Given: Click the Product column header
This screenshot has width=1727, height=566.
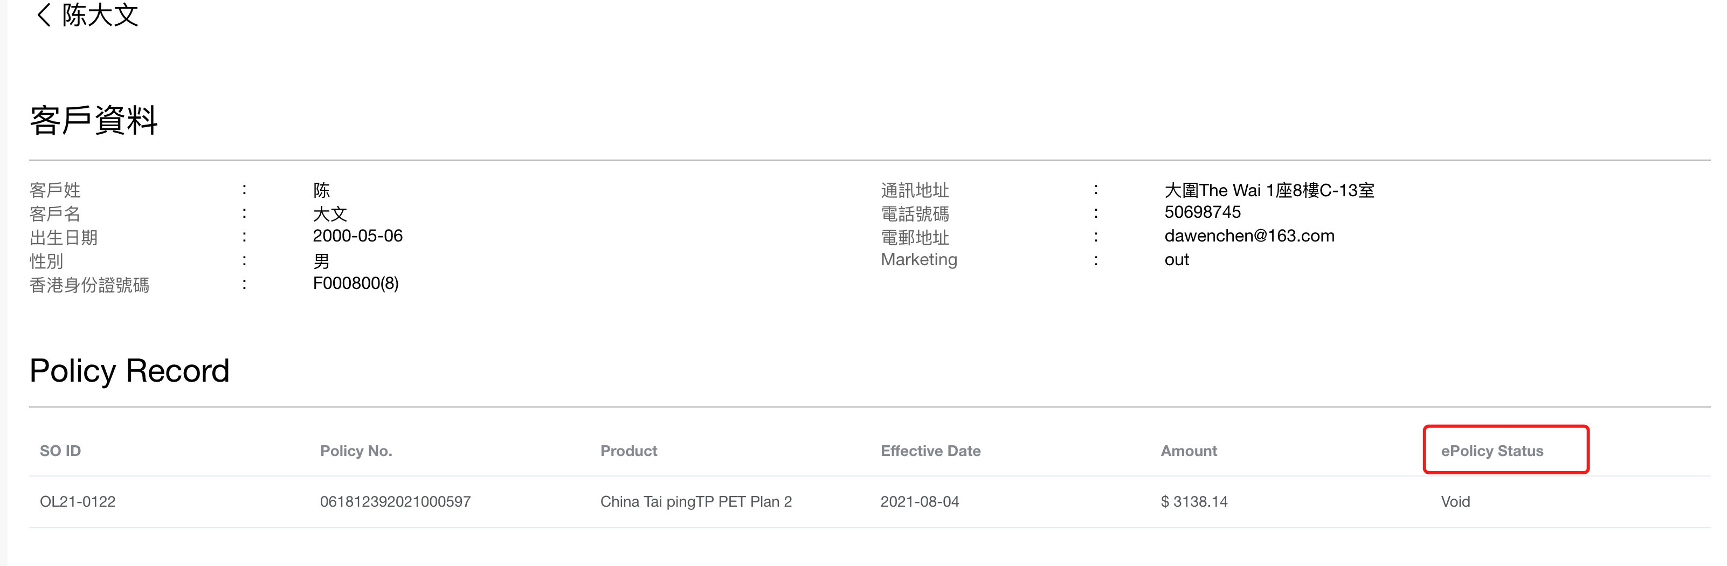Looking at the screenshot, I should (x=628, y=451).
